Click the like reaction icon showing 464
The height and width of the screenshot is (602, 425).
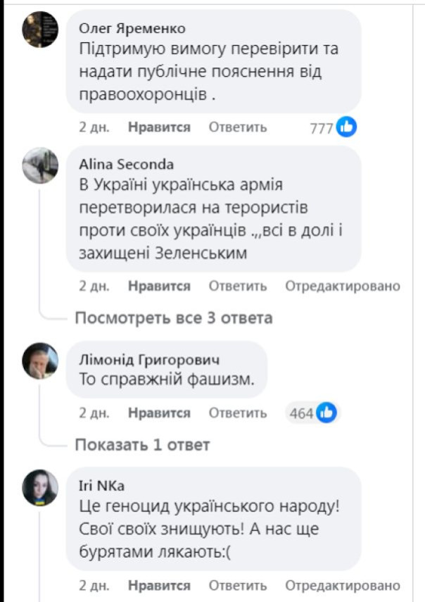coord(326,413)
